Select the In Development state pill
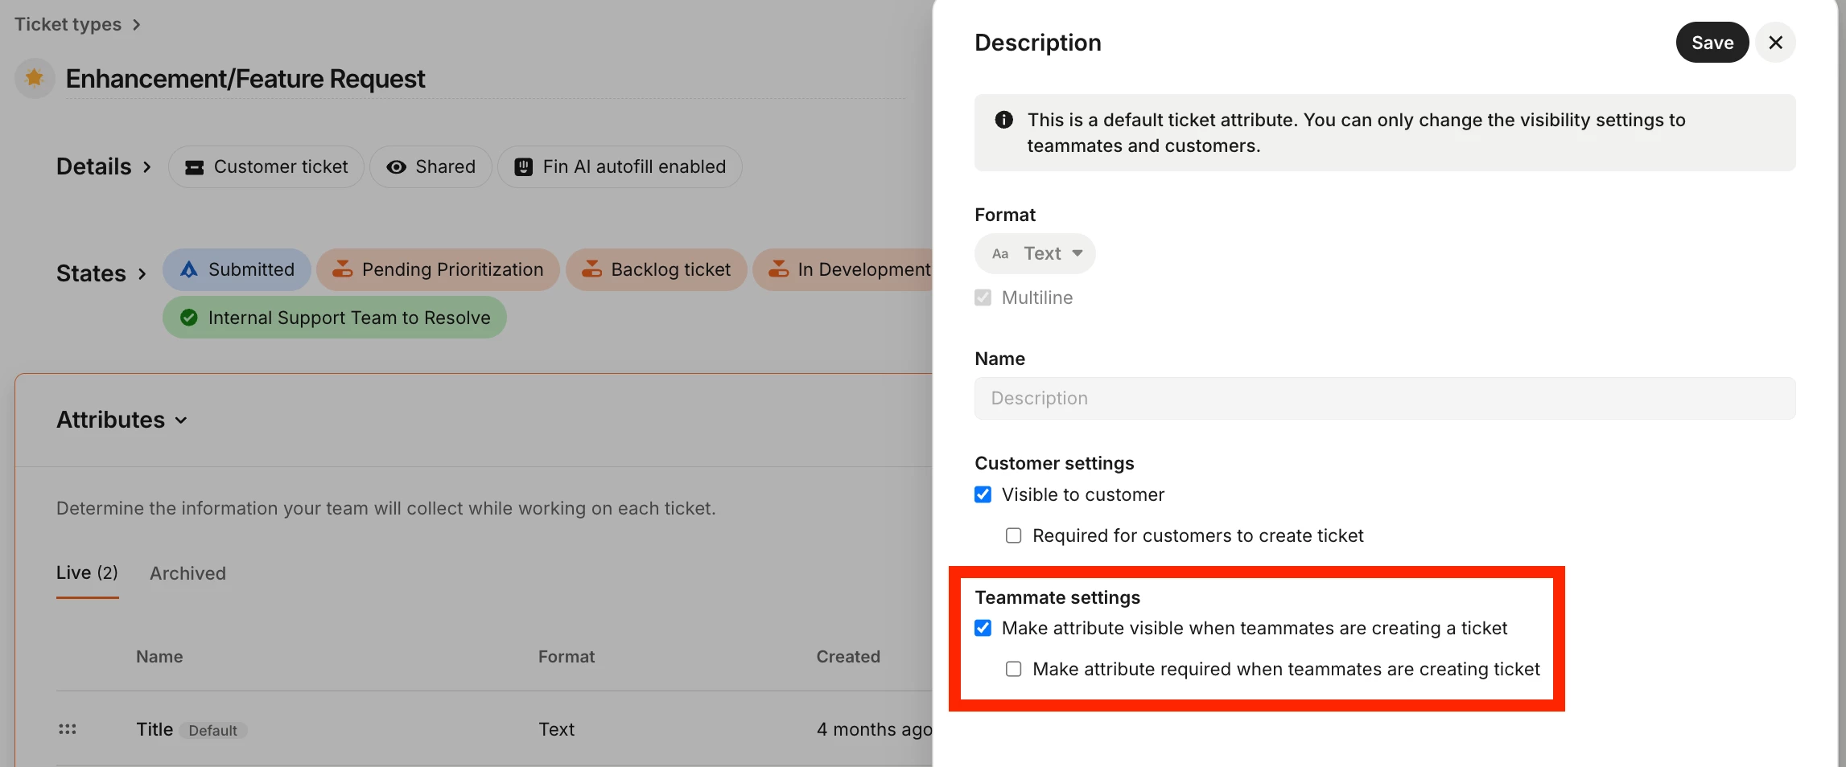Image resolution: width=1846 pixels, height=767 pixels. point(843,269)
